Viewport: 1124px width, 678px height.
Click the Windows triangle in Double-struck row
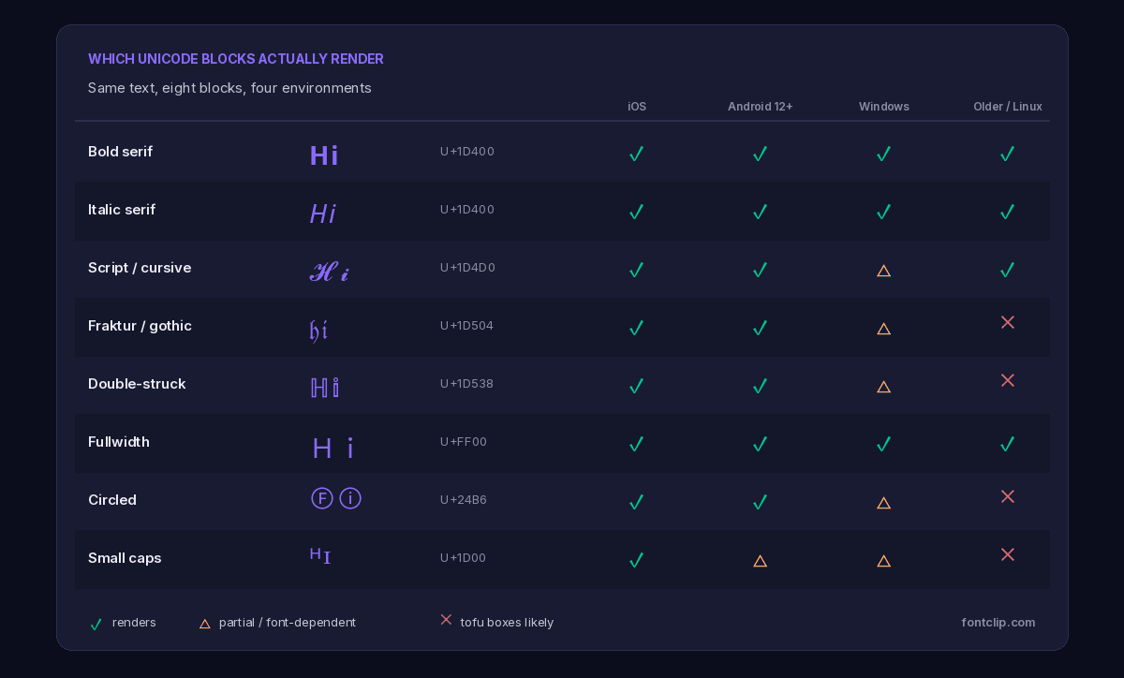883,387
